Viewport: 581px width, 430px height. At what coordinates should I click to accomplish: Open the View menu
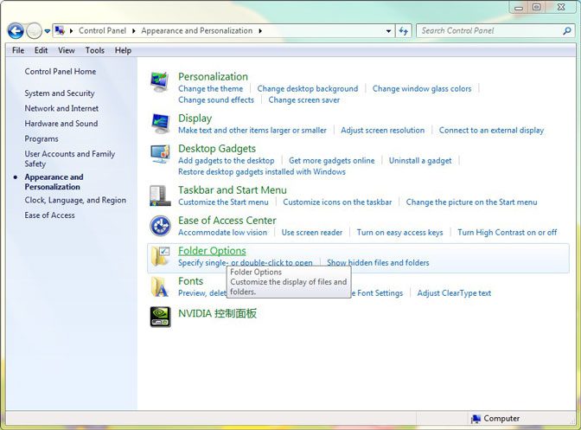(67, 50)
